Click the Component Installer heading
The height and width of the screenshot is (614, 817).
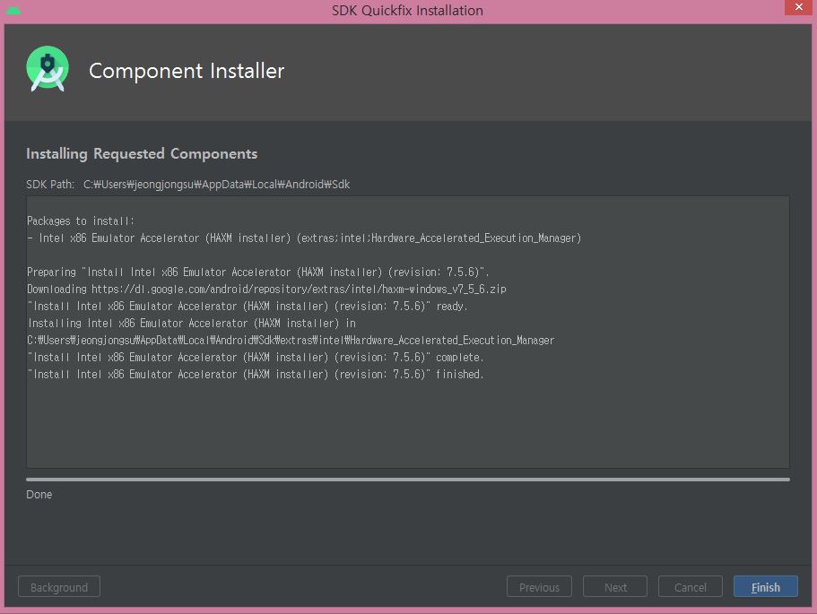point(187,71)
